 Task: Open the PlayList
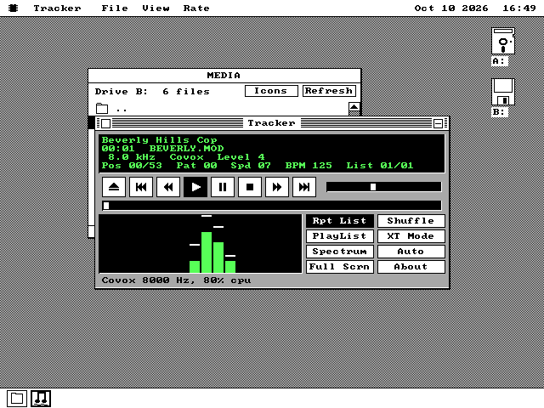point(340,236)
